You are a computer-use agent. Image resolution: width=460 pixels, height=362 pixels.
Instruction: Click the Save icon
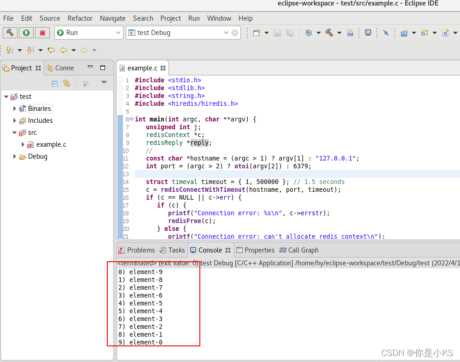pos(277,33)
